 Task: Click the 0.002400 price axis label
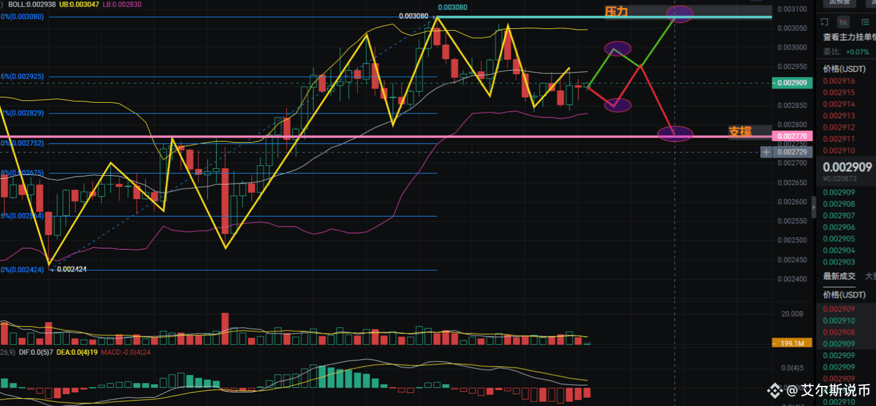click(793, 279)
